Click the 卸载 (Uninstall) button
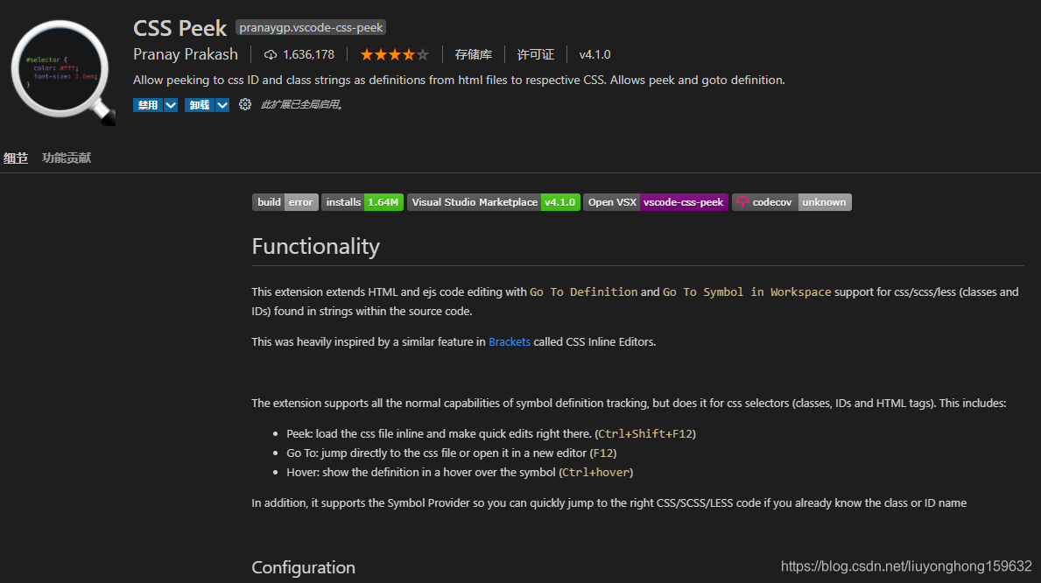The image size is (1041, 583). click(199, 105)
